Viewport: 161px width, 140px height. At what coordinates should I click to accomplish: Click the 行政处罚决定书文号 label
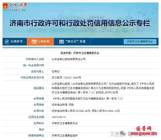(x=32, y=78)
